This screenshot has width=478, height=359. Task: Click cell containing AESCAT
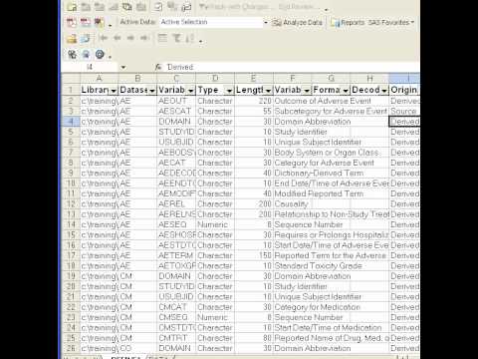pos(176,111)
